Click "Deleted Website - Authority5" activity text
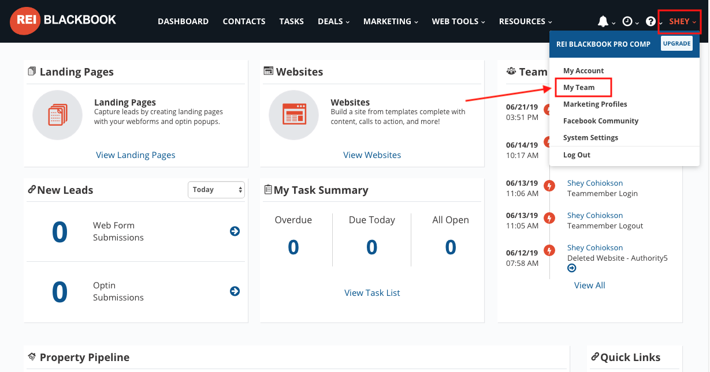The height and width of the screenshot is (372, 710). coord(618,258)
